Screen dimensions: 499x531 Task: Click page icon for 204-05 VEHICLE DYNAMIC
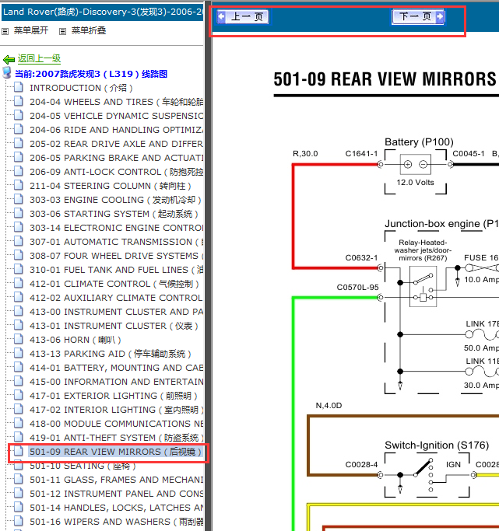coord(19,115)
